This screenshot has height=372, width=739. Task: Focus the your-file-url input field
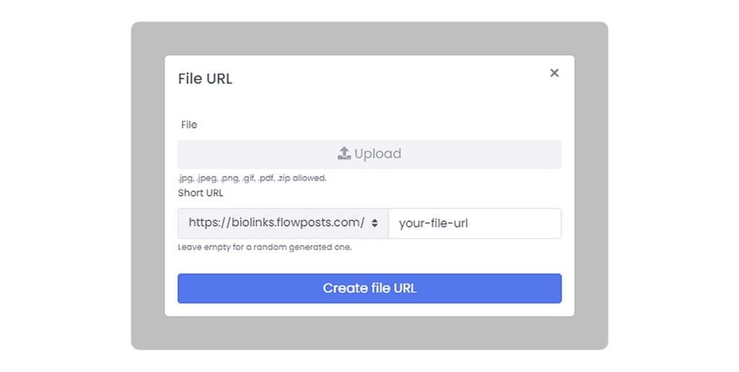(475, 223)
